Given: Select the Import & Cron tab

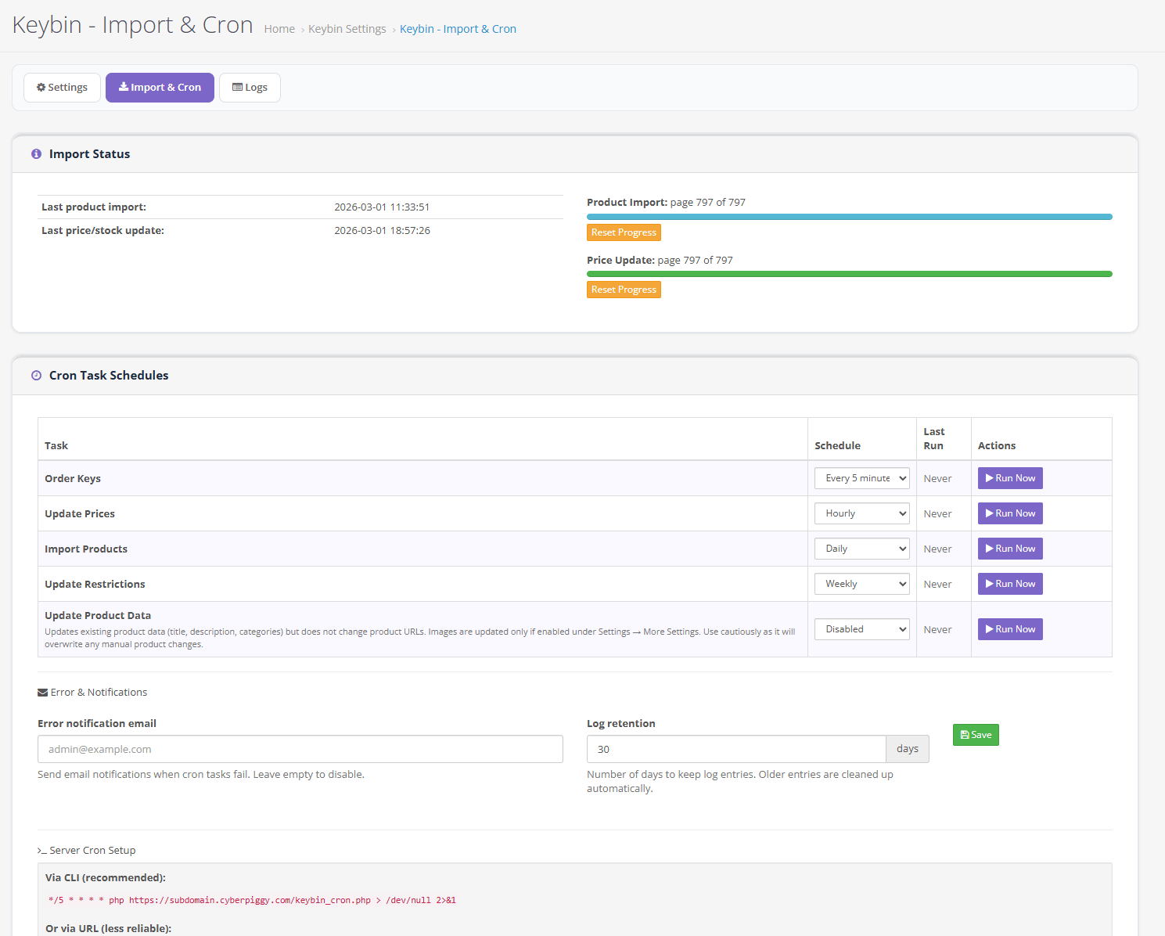Looking at the screenshot, I should 160,88.
